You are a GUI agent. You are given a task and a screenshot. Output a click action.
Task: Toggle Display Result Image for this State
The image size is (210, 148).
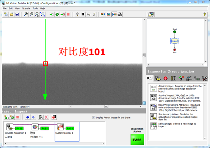point(94,117)
